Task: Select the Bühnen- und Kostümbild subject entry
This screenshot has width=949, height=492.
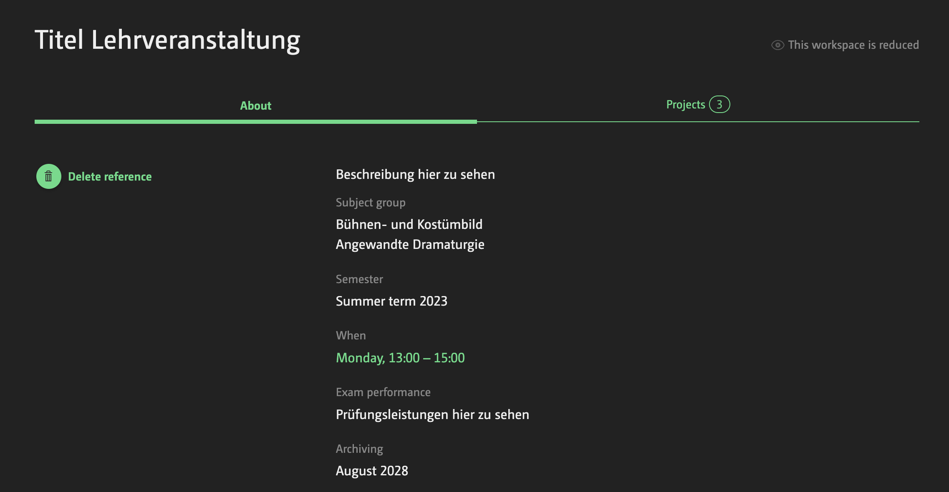Action: (x=409, y=224)
